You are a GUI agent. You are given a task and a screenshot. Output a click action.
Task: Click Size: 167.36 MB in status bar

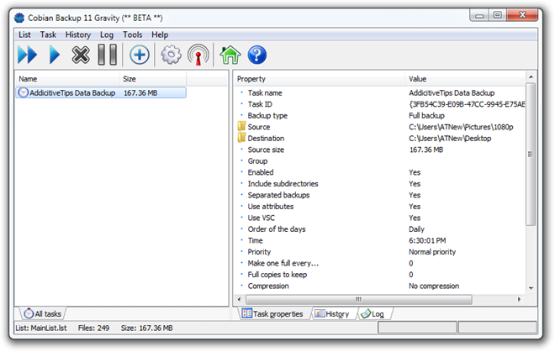click(146, 328)
